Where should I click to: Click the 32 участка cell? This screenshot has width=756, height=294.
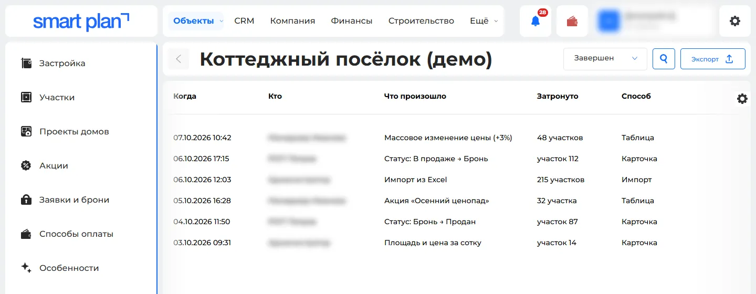coord(557,201)
